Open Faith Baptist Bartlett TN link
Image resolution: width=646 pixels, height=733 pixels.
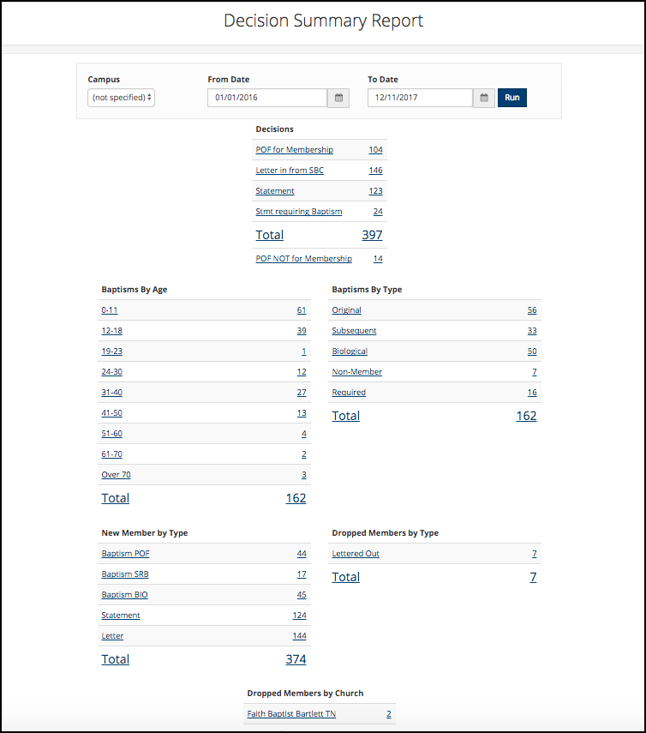(x=291, y=714)
